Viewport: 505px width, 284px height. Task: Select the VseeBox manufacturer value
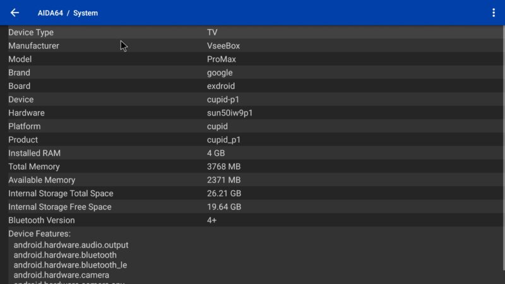[223, 45]
